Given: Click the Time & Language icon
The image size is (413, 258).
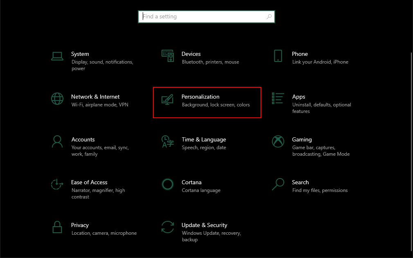Looking at the screenshot, I should pyautogui.click(x=168, y=142).
